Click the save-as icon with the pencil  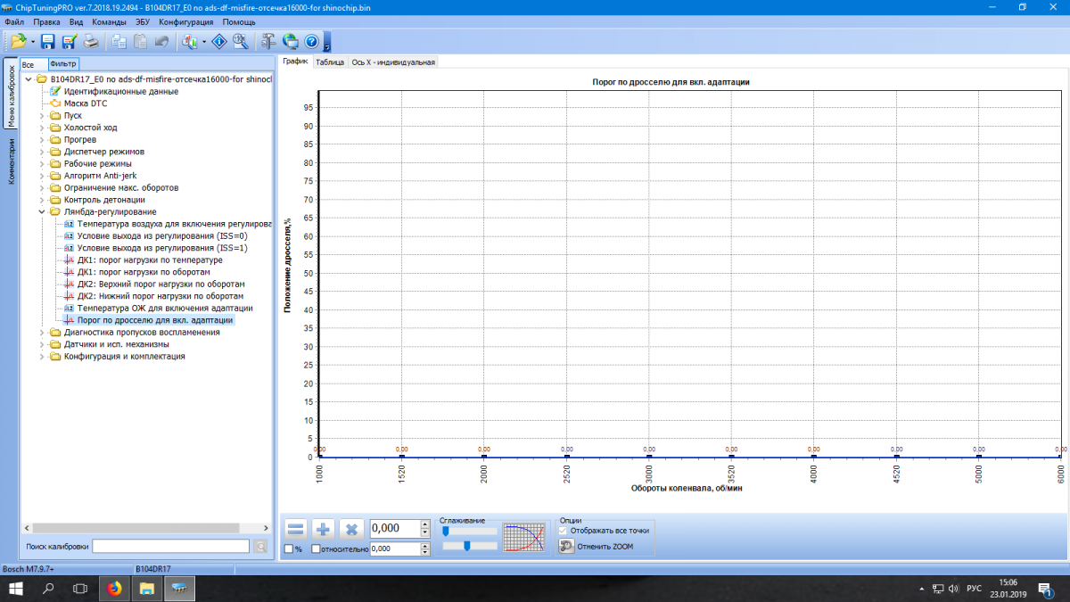tap(69, 41)
